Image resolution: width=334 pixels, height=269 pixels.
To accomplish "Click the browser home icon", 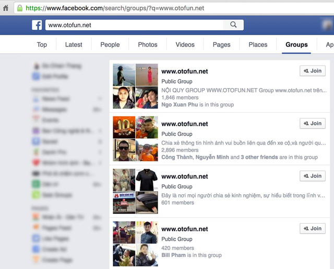I will click(x=6, y=8).
